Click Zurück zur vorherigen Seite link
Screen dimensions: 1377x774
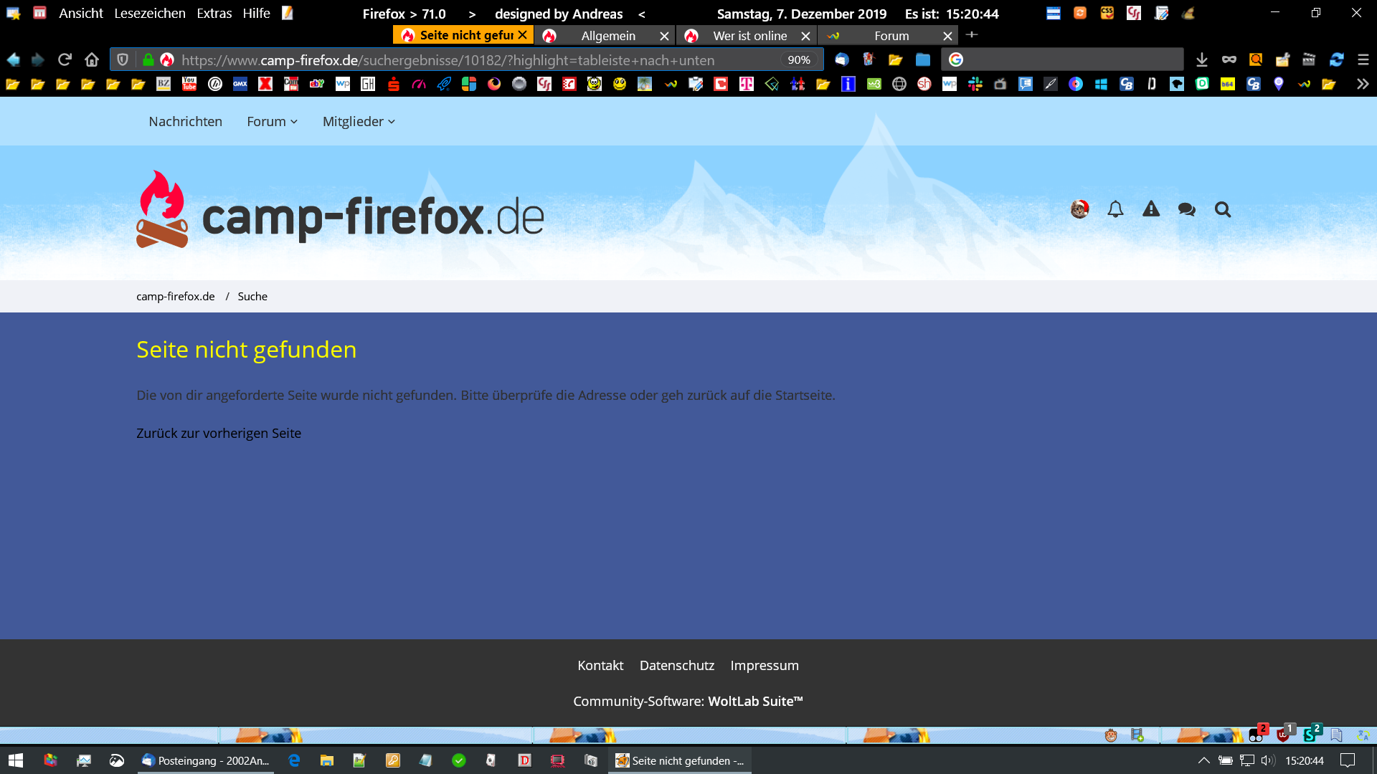(219, 433)
